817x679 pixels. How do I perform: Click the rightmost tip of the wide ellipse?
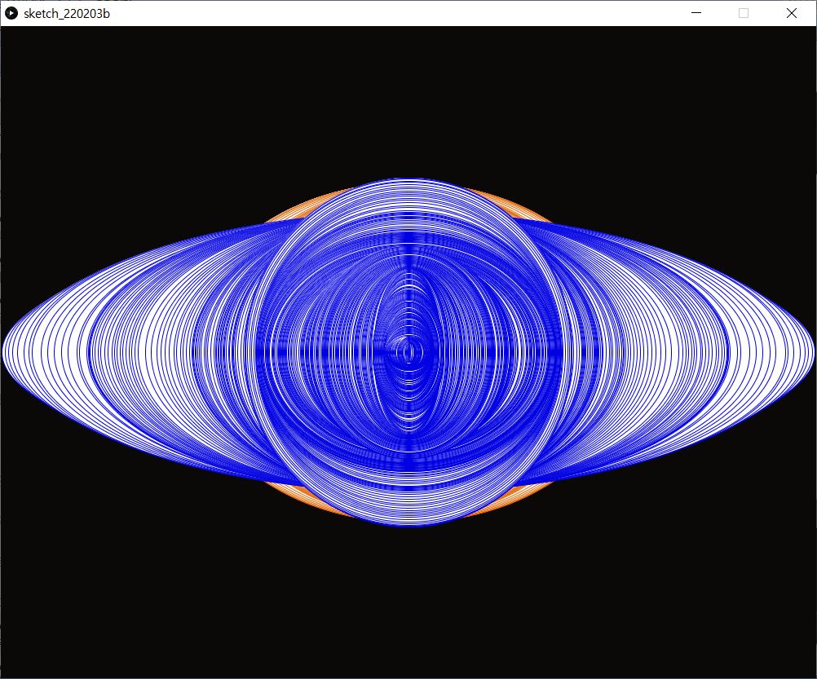[x=813, y=352]
